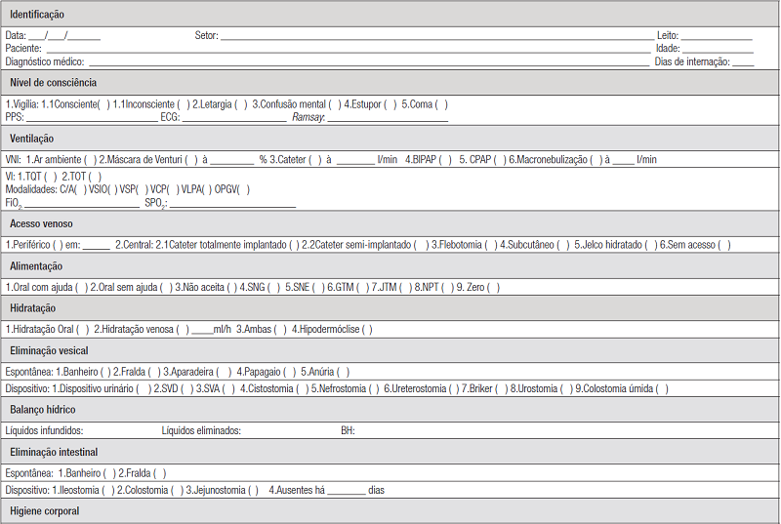The image size is (781, 524).
Task: Tick the Anúria checkbox
Action: click(x=343, y=372)
